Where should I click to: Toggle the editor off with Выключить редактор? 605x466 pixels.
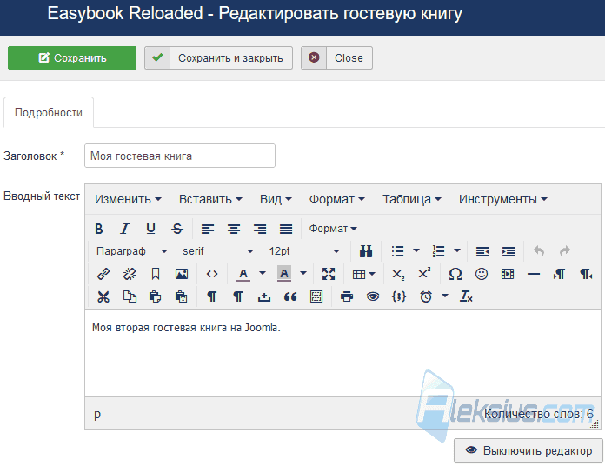point(529,450)
